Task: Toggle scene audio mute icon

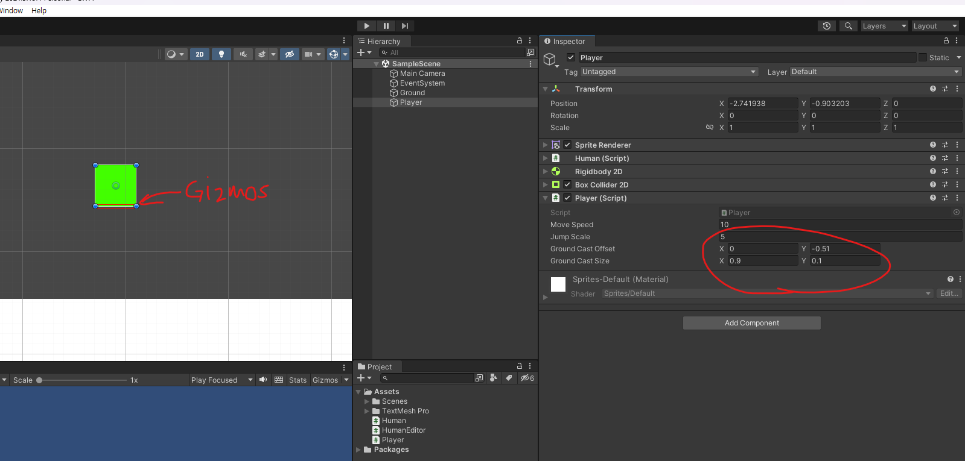Action: pos(243,54)
